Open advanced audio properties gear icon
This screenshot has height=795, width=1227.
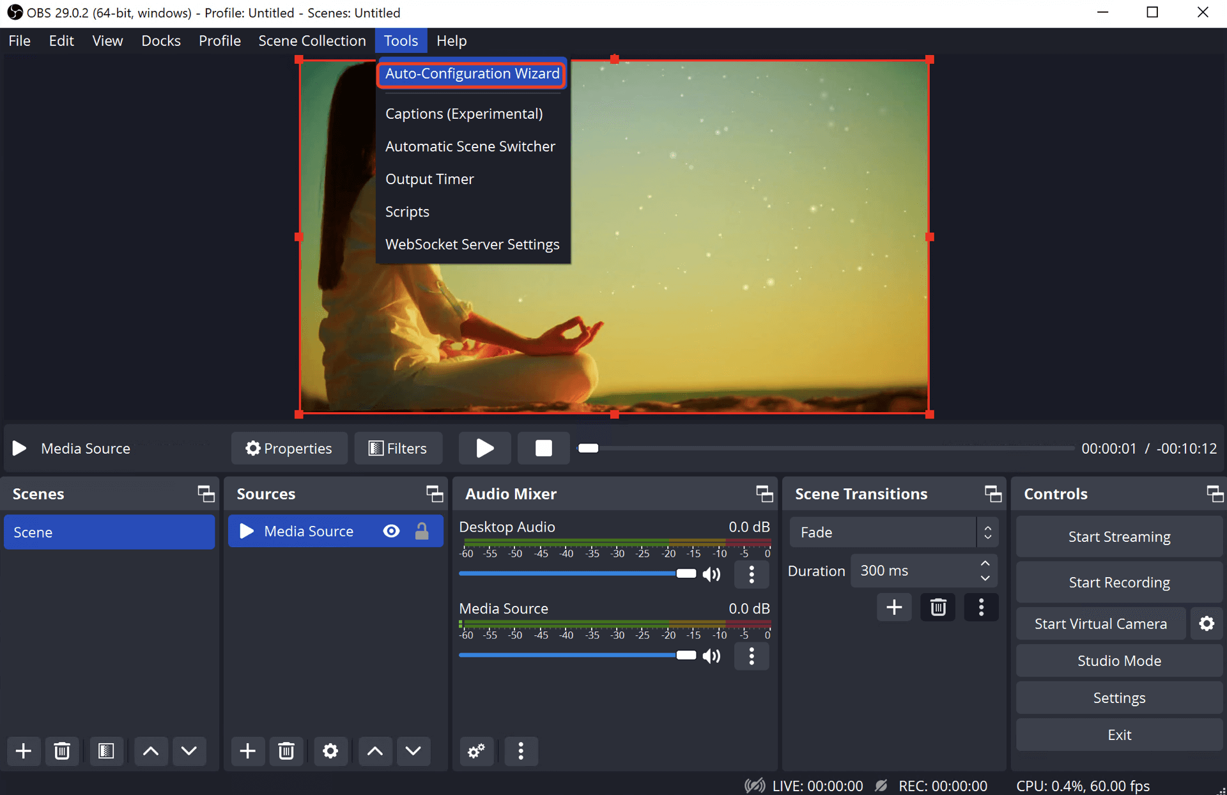476,751
